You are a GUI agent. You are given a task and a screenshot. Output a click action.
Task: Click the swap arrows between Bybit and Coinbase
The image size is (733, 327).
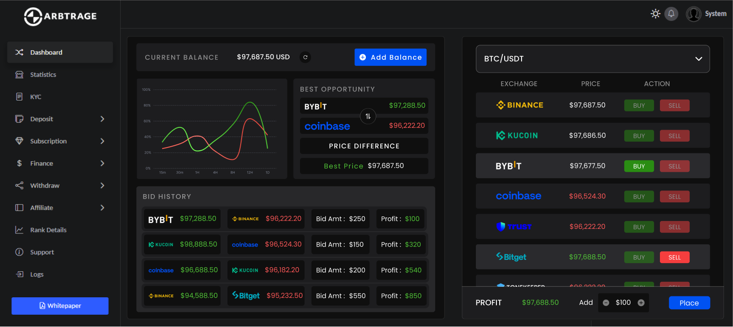coord(368,116)
